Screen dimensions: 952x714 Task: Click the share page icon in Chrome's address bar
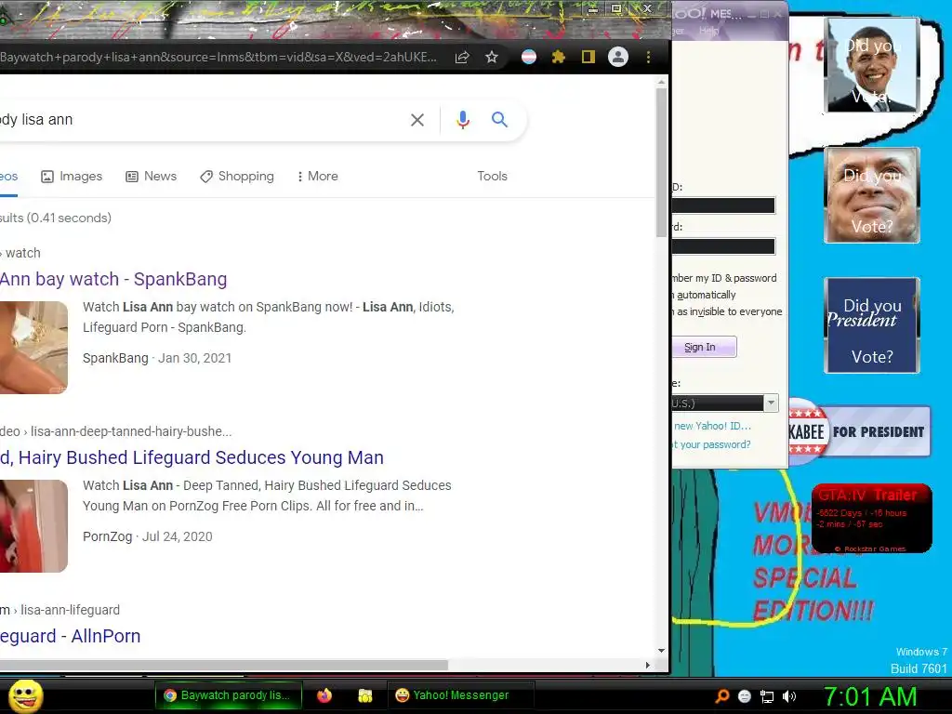pyautogui.click(x=462, y=57)
